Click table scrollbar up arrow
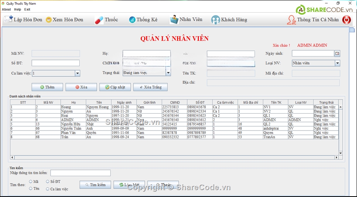Viewport: 357px width, 197px height. point(341,107)
